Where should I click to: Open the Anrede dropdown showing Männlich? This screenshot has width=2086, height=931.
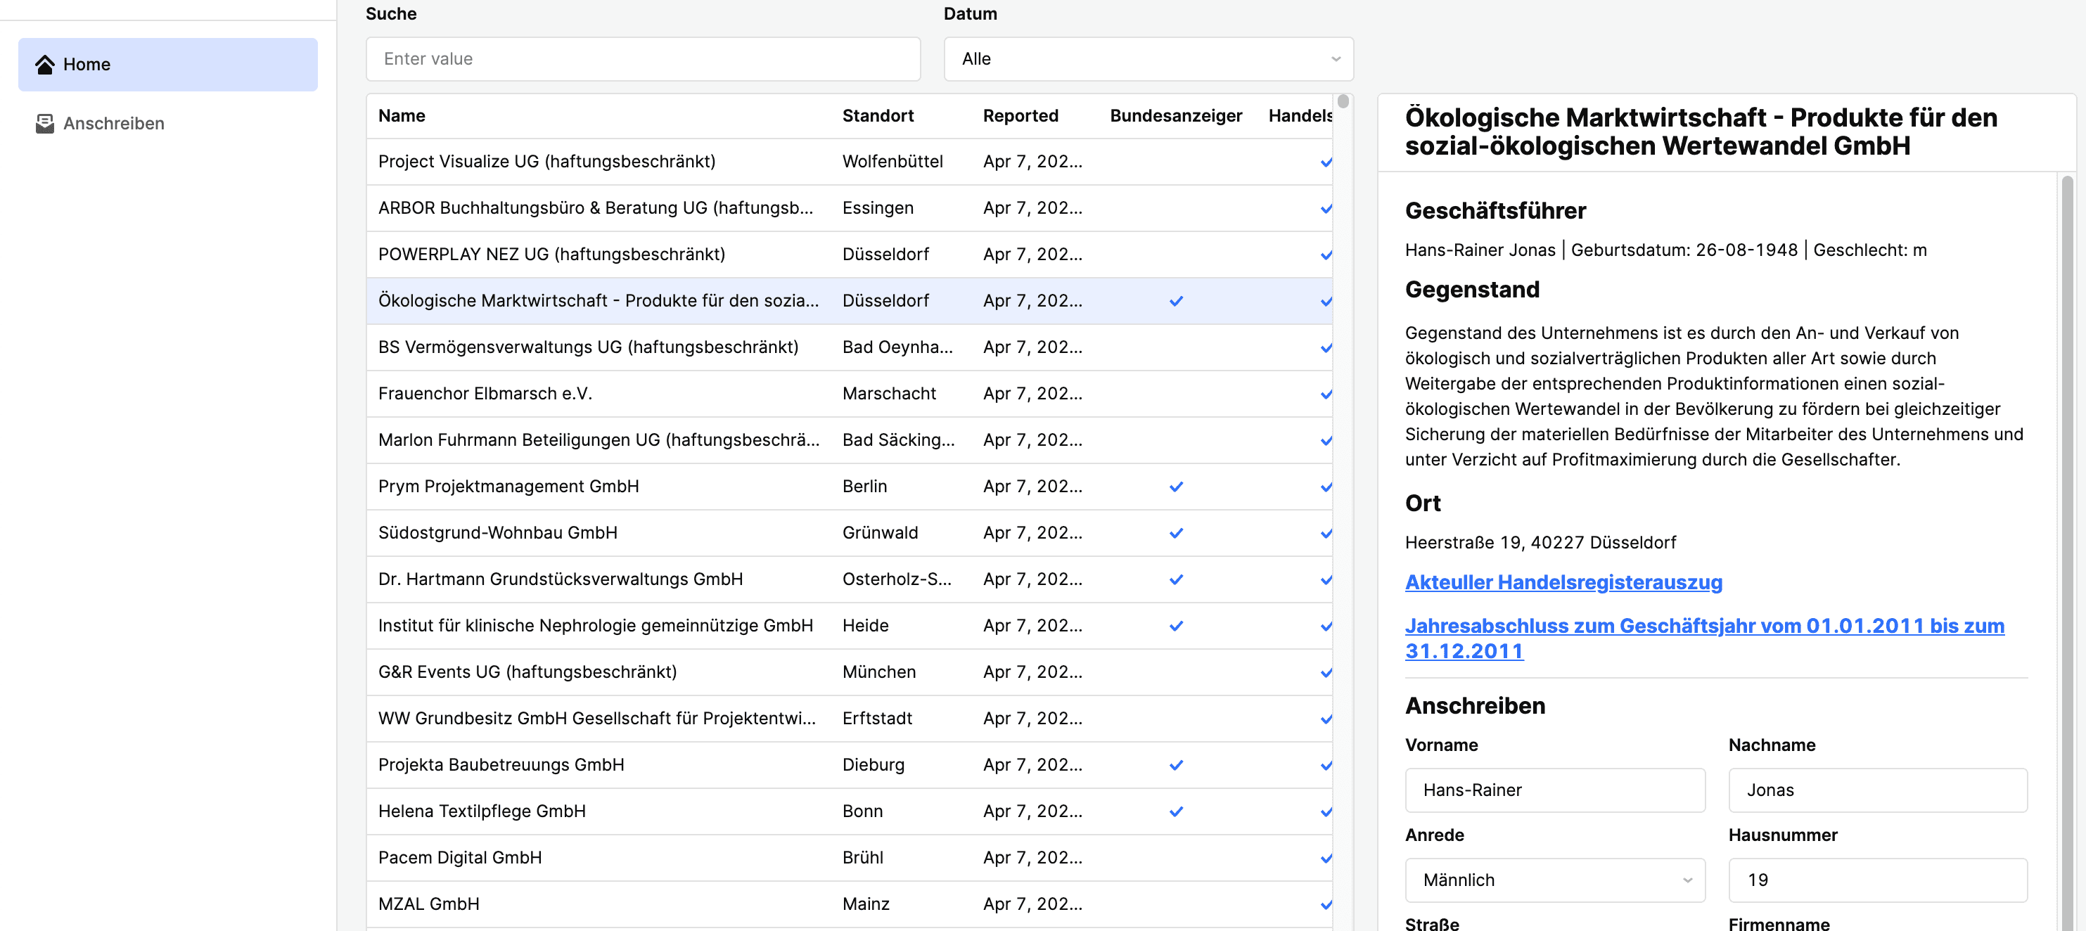(x=1555, y=880)
